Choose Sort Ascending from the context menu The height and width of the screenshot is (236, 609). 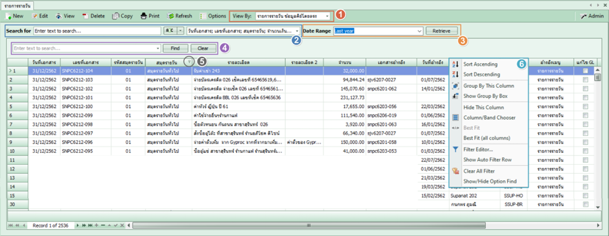click(x=480, y=64)
